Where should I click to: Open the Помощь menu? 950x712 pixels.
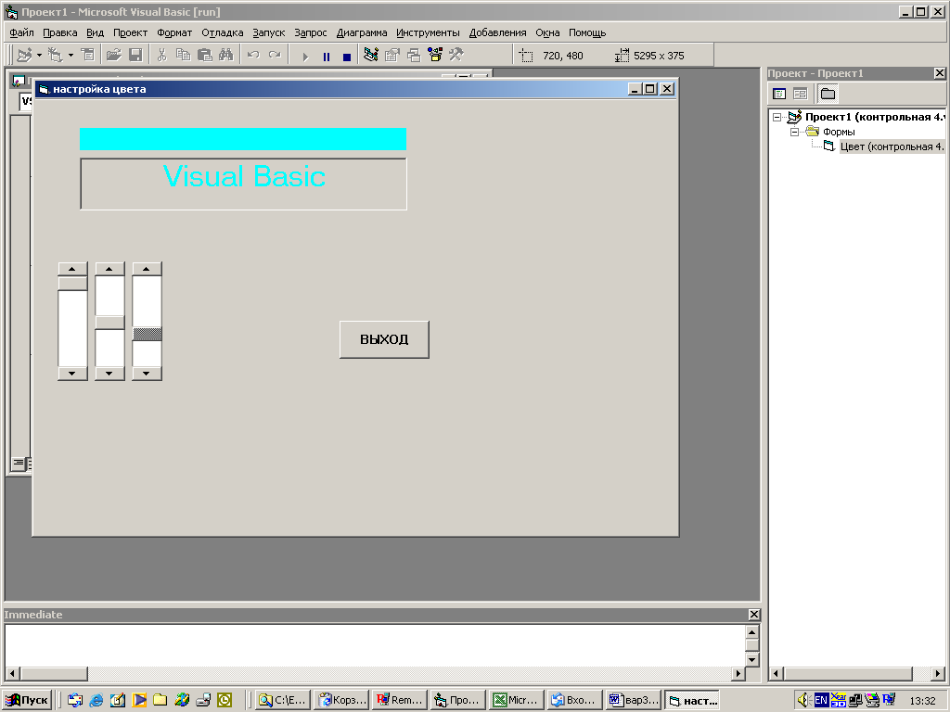pos(587,32)
